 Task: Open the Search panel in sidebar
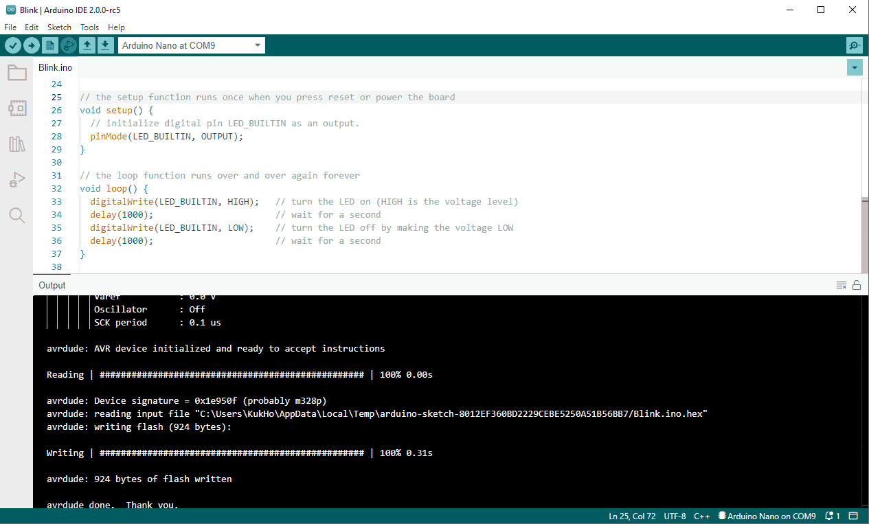point(17,216)
